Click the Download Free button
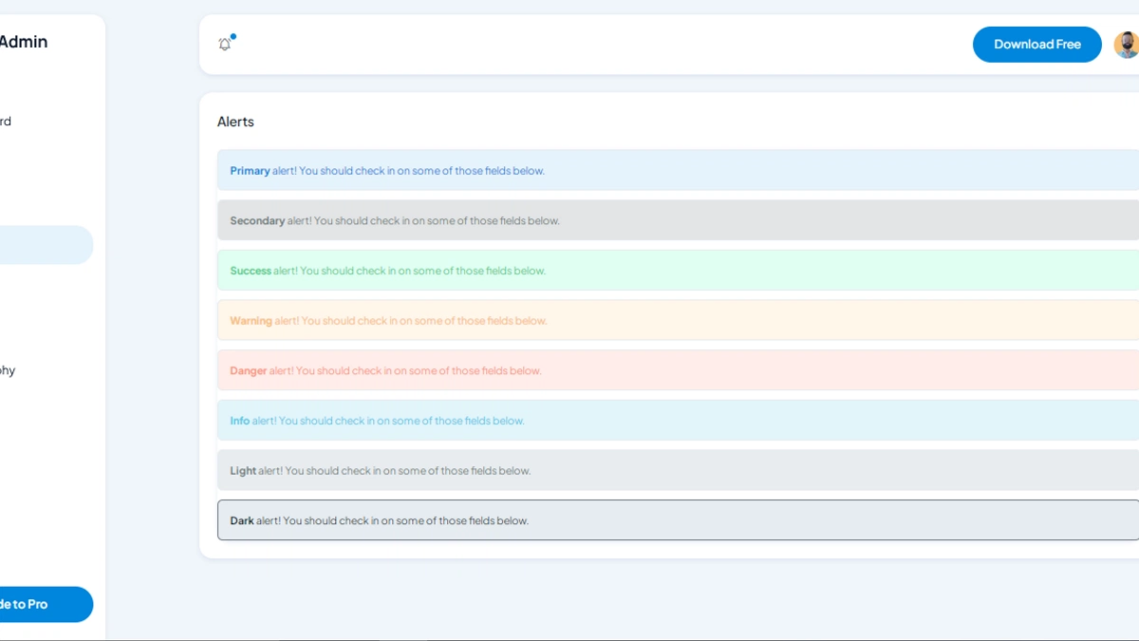Image resolution: width=1139 pixels, height=641 pixels. (x=1037, y=45)
